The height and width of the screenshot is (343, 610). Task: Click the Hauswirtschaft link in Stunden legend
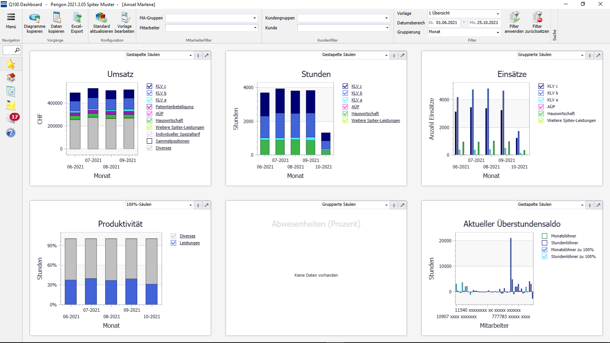365,114
